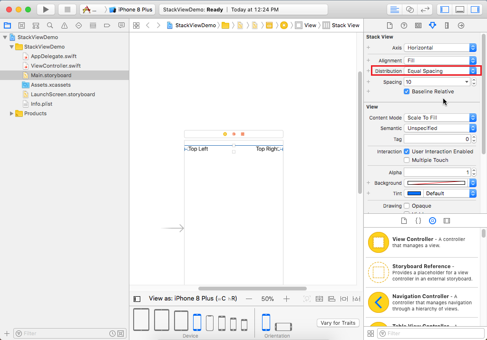The height and width of the screenshot is (340, 487).
Task: Open Assets.xcassets in the navigator
Action: 50,85
